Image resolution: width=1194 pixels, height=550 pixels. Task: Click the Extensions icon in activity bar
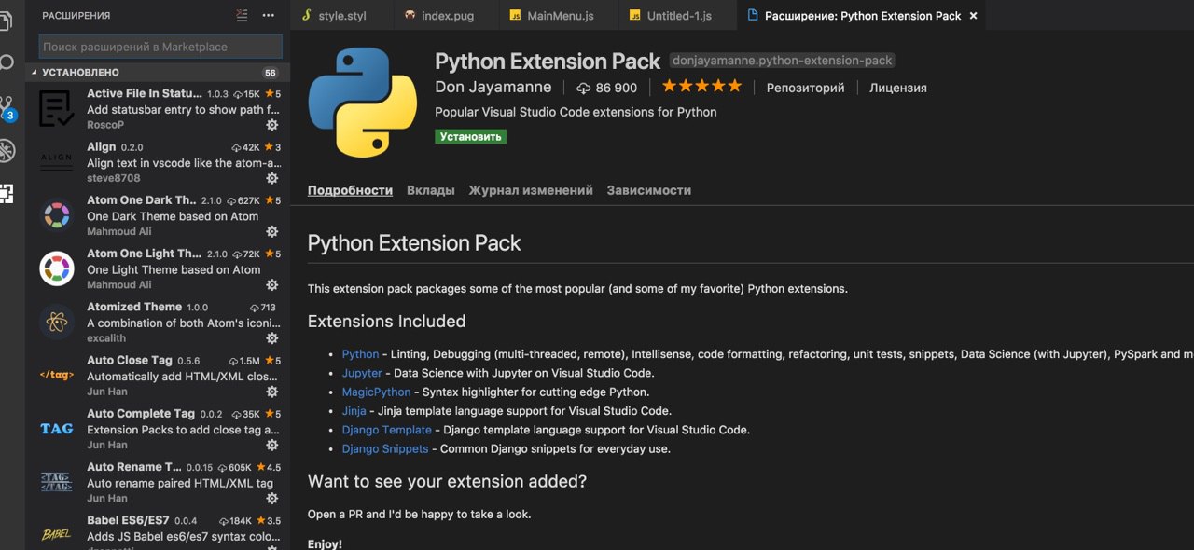(7, 193)
